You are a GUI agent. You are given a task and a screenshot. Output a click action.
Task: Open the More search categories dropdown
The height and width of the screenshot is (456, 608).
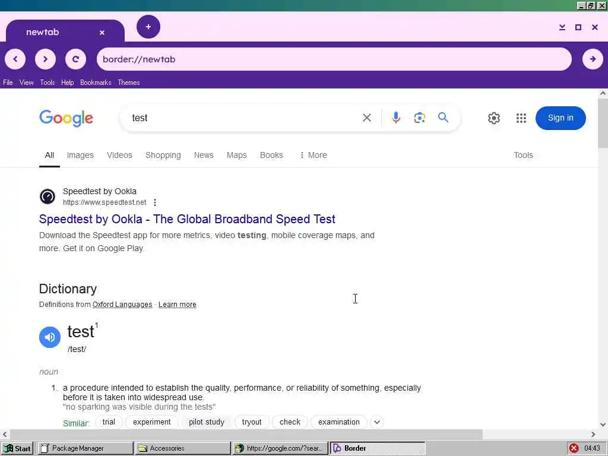(x=313, y=155)
